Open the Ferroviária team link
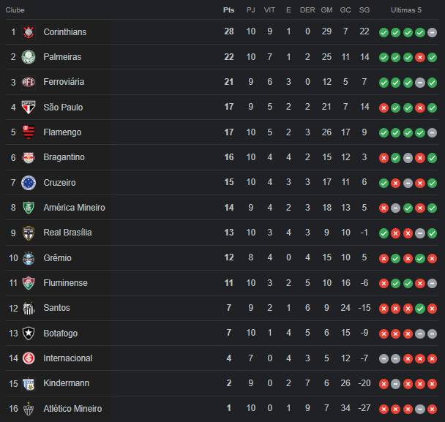This screenshot has width=445, height=422. [x=64, y=82]
